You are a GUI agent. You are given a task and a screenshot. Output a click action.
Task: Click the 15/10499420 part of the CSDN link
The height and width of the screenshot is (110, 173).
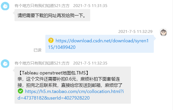pyautogui.click(x=62, y=47)
